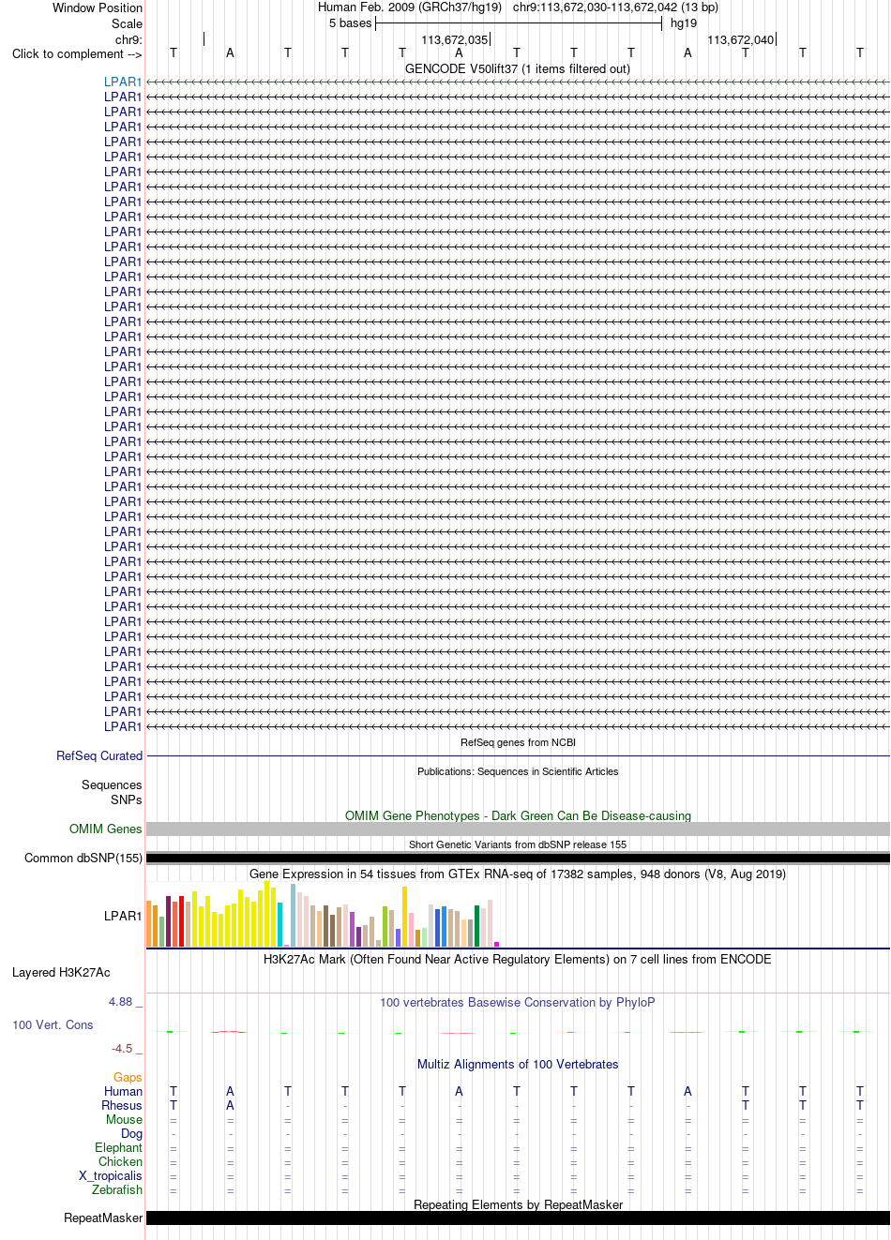The height and width of the screenshot is (1240, 891).
Task: Click the 'RefSeq Curated' track label
Action: tap(99, 755)
